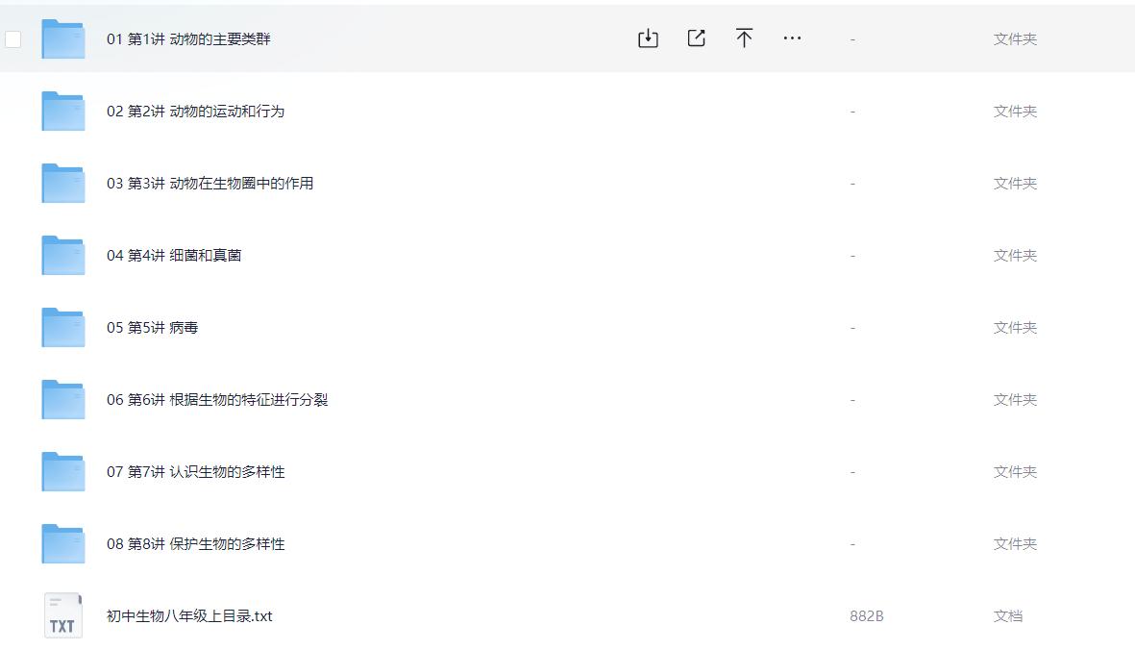Click 04 第4讲 细菌和真菌 folder name
Viewport: 1135px width, 650px height.
point(174,256)
